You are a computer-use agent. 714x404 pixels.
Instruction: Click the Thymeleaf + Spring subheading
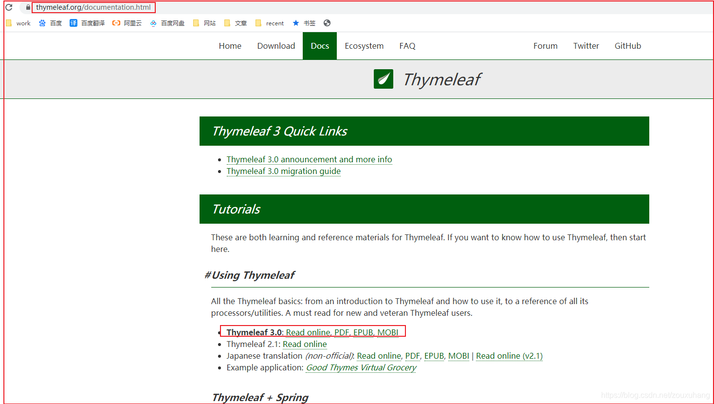(x=260, y=397)
